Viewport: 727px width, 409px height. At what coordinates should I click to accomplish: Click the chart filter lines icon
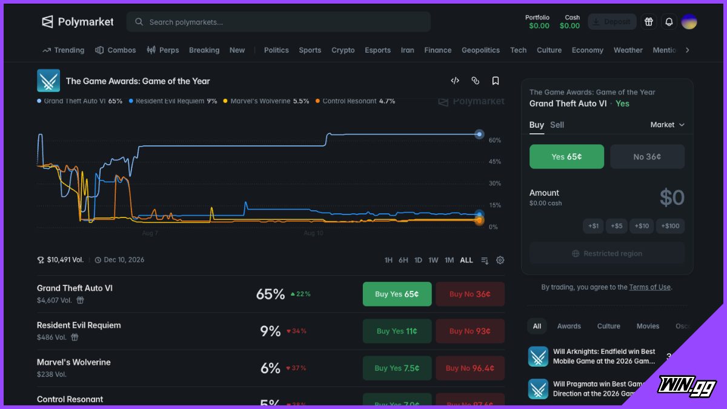pos(485,261)
